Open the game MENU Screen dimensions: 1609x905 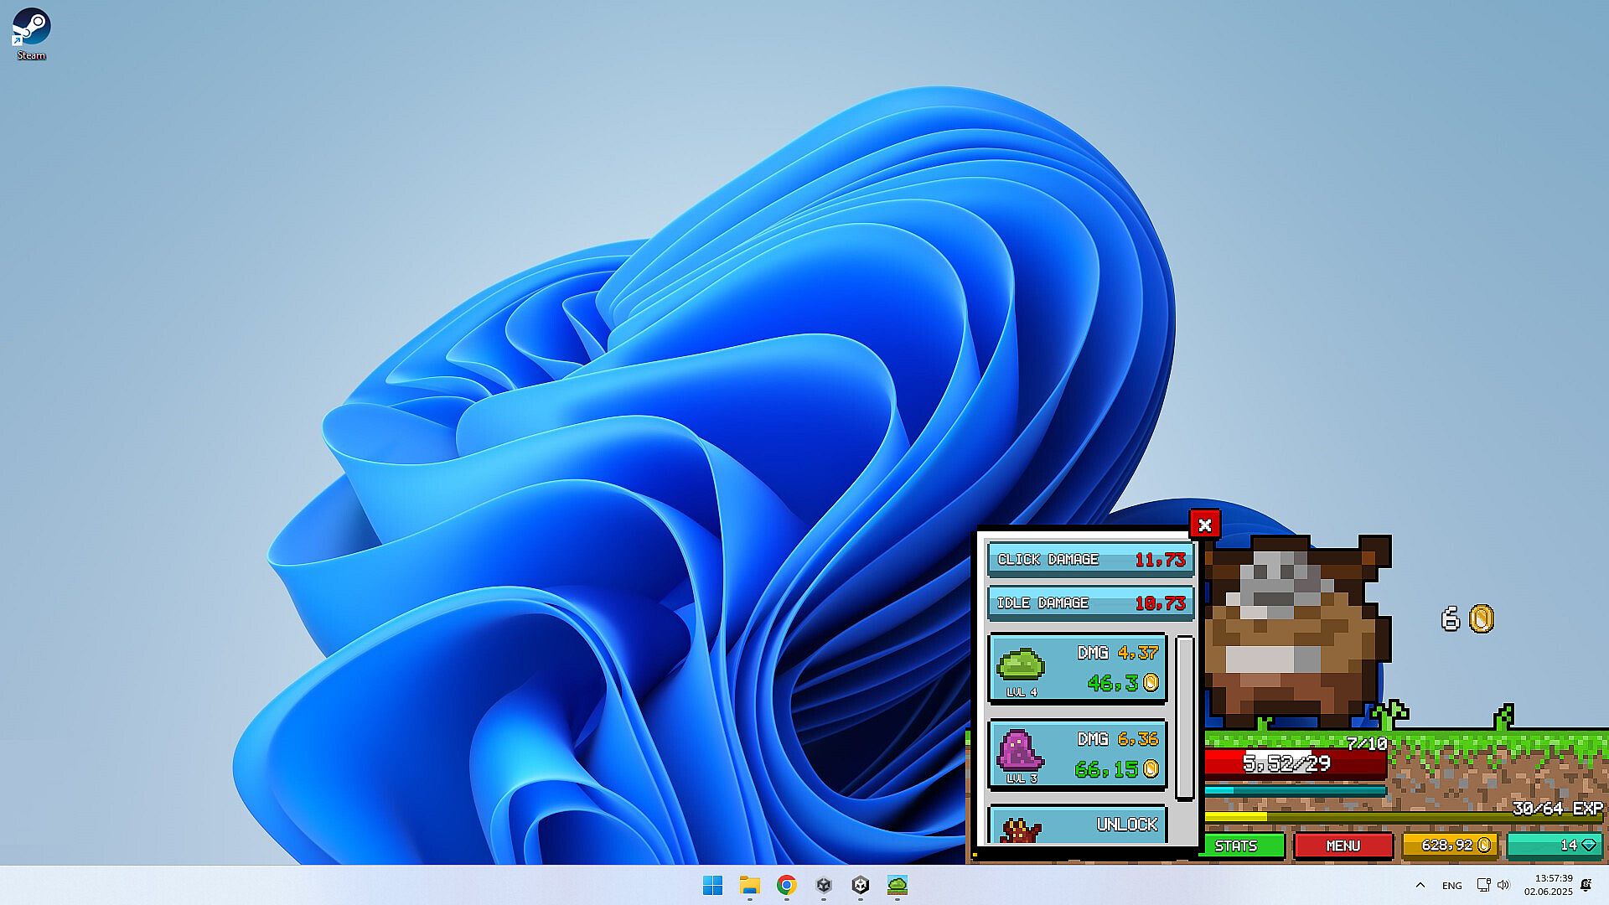pos(1343,846)
